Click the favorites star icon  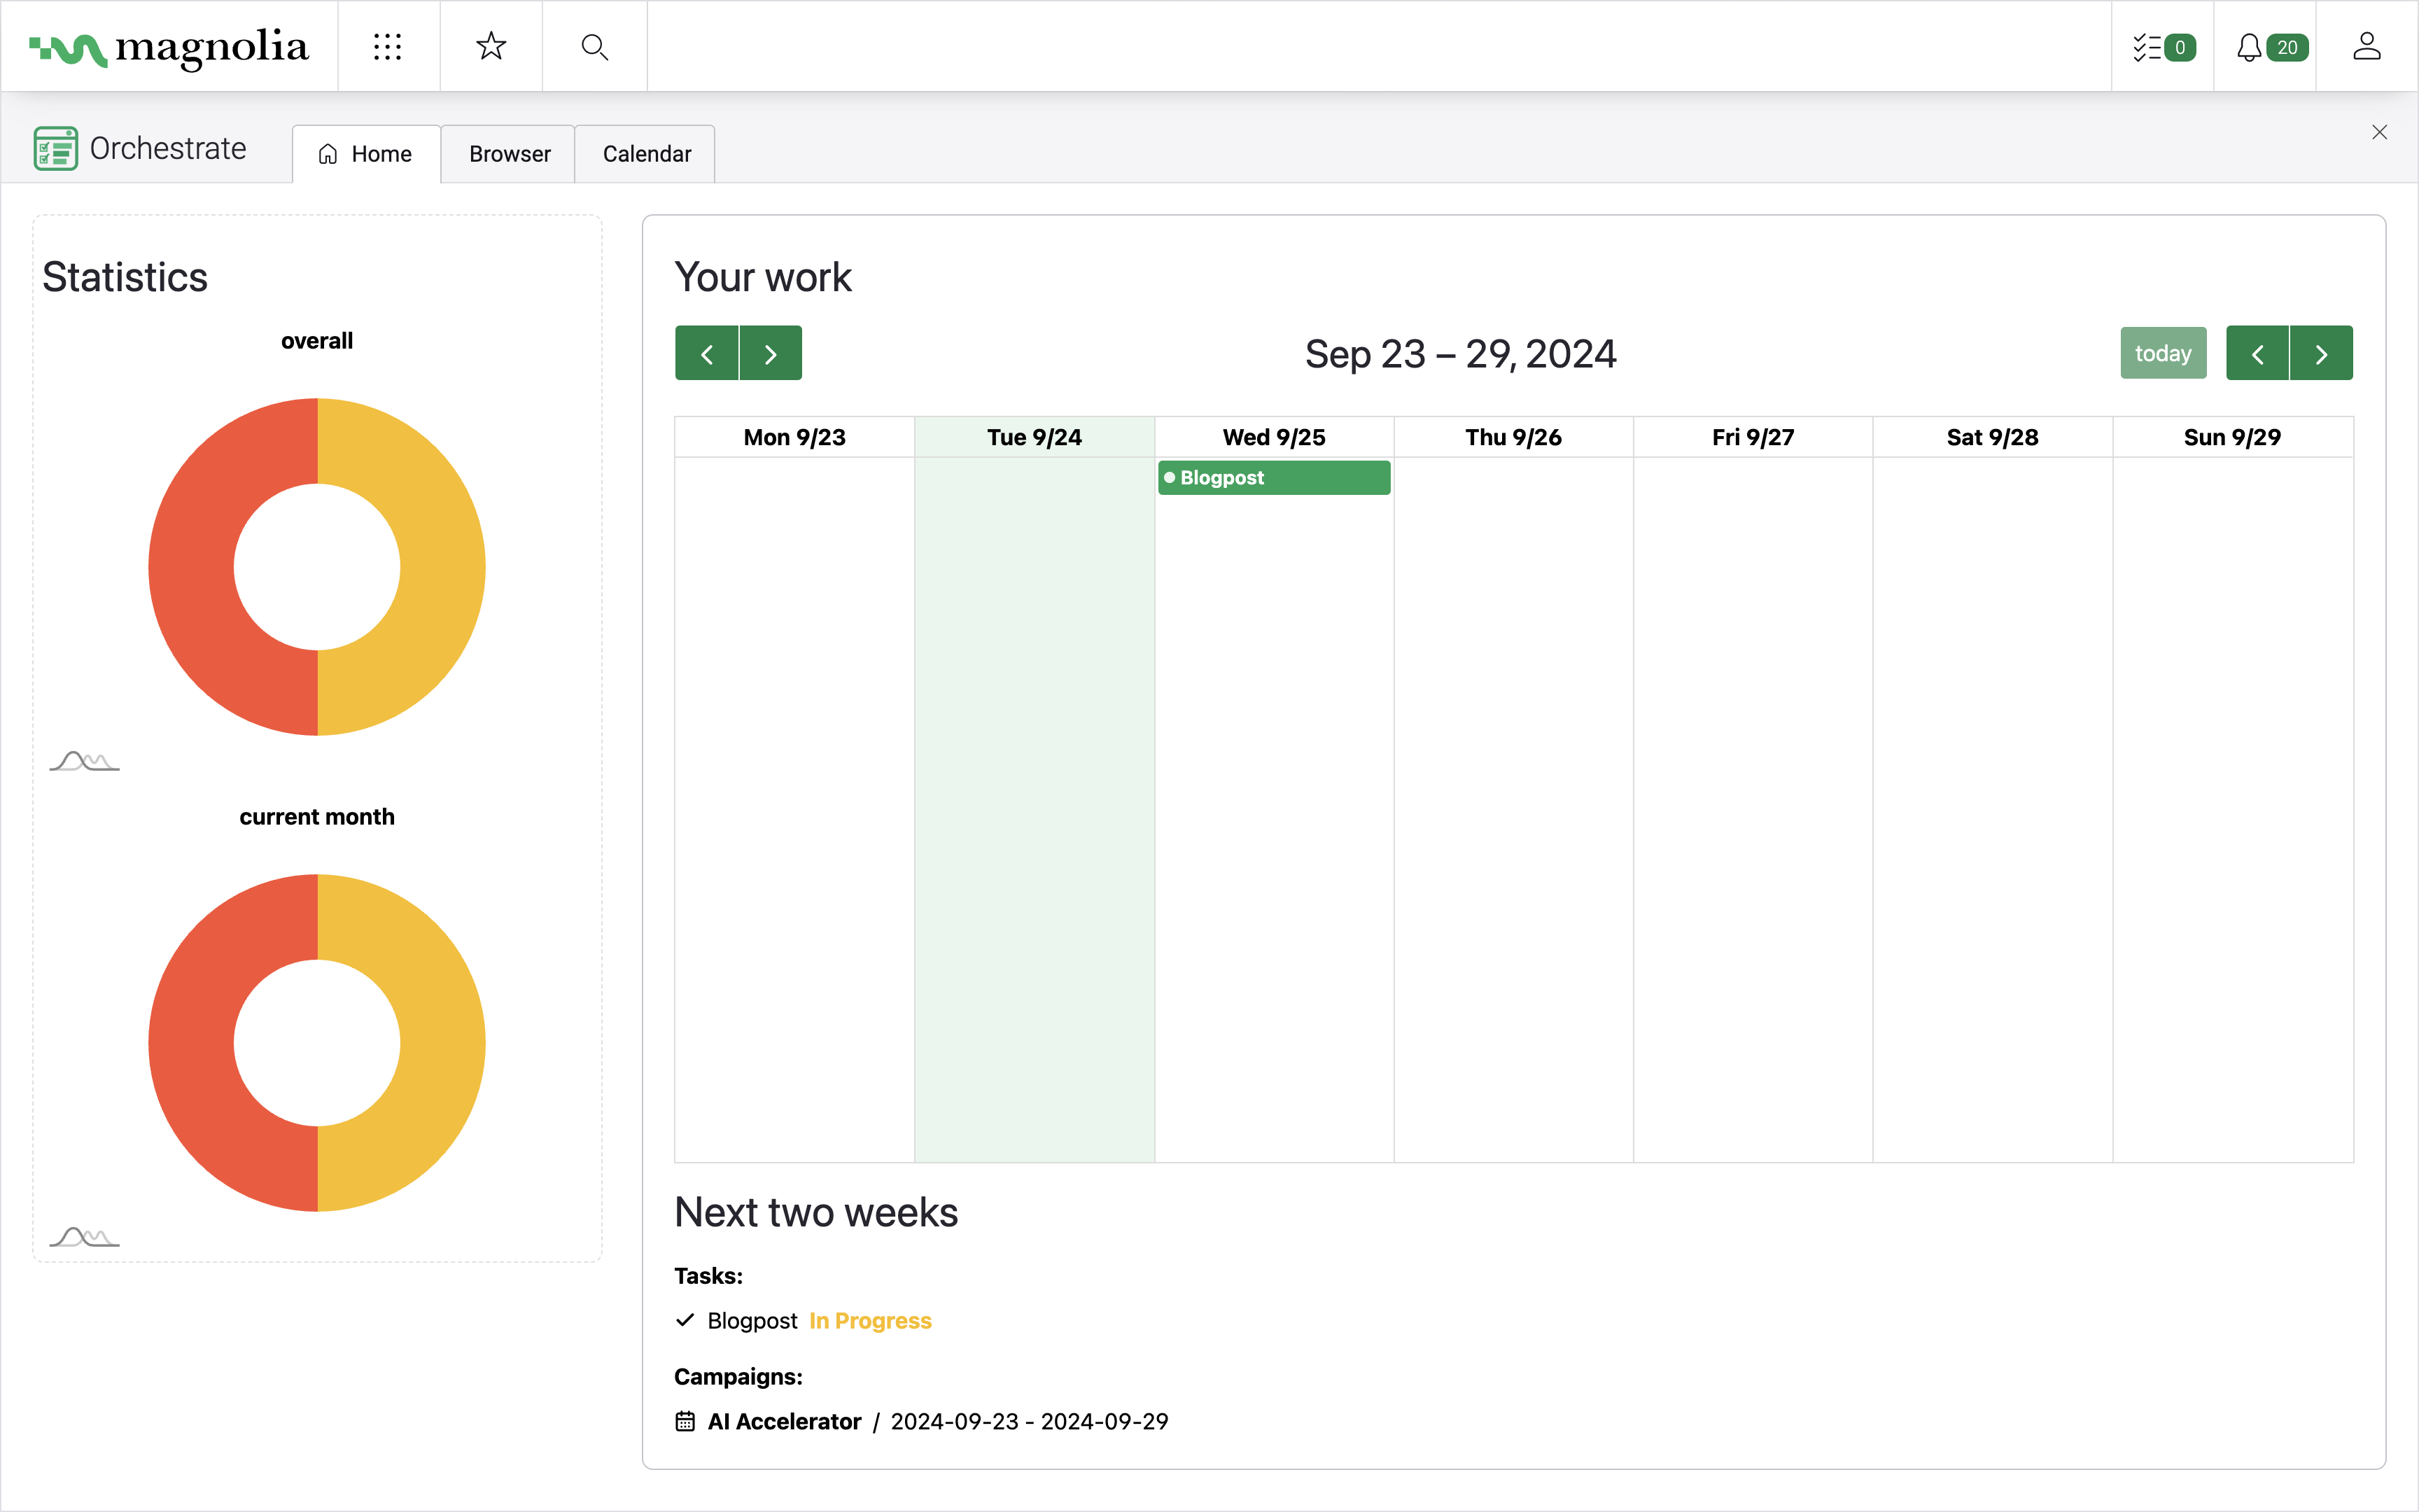pyautogui.click(x=491, y=47)
